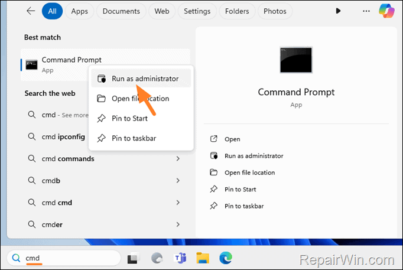Click Pin to Start pin icon in context menu
Viewport: 403px width, 270px height.
tap(101, 118)
